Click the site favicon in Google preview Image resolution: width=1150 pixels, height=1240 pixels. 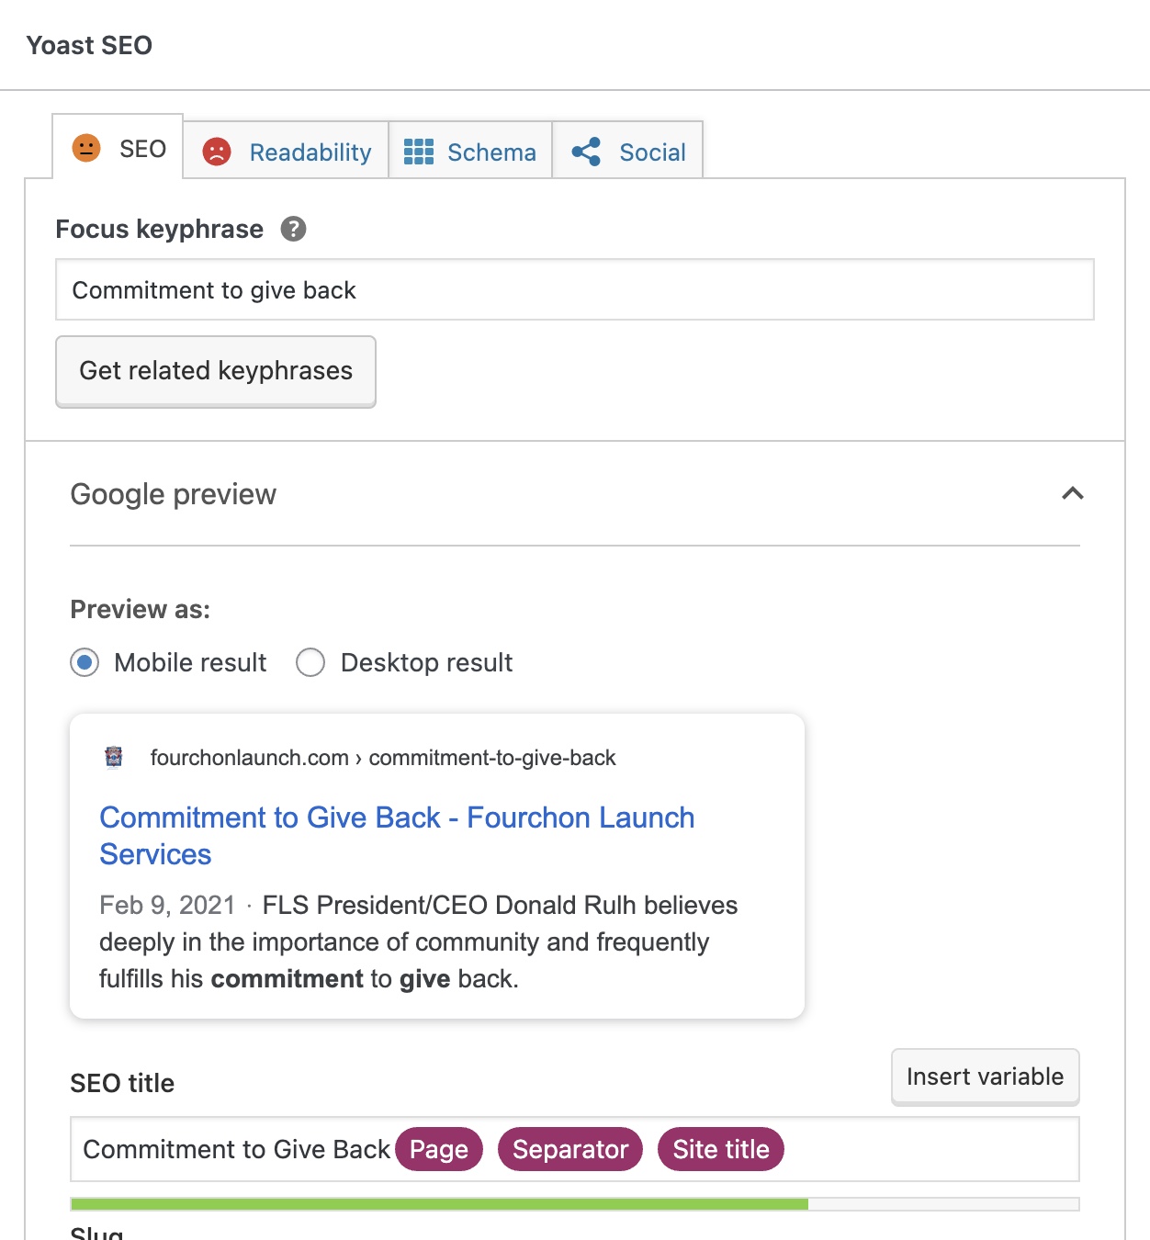114,757
